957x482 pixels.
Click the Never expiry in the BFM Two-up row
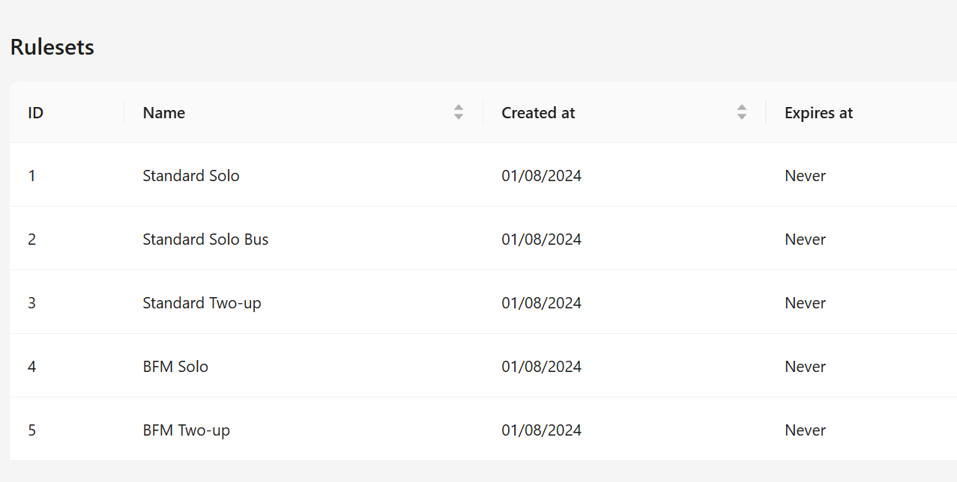pos(805,430)
